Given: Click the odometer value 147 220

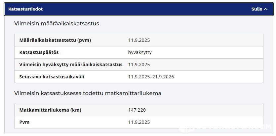Looking at the screenshot, I should click(x=137, y=110).
